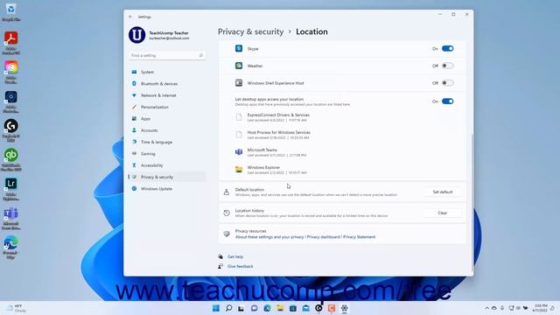
Task: Click the Settings page vertical scrollbar
Action: pos(472,202)
